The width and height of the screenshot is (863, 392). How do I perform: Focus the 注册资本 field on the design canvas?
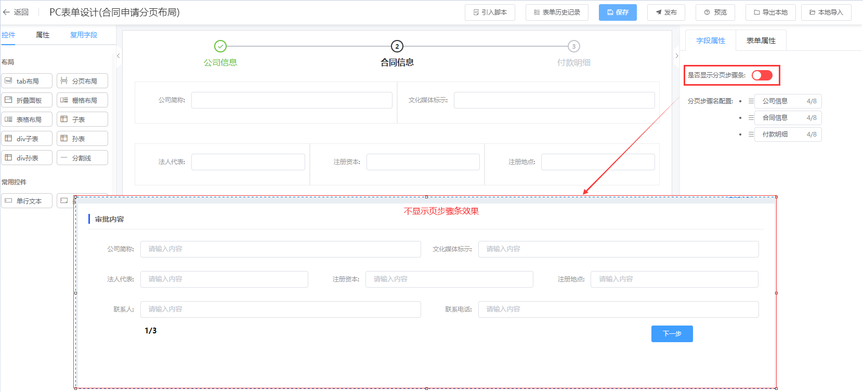(423, 162)
